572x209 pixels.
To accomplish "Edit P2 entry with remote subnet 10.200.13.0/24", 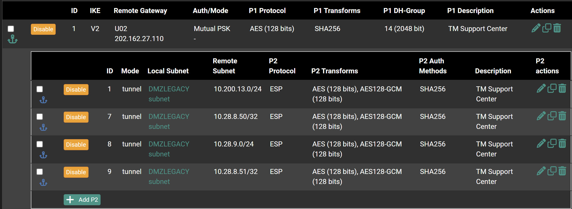I will [541, 88].
